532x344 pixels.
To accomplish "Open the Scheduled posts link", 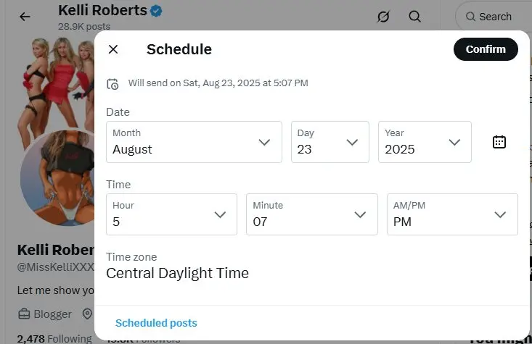I will [156, 323].
